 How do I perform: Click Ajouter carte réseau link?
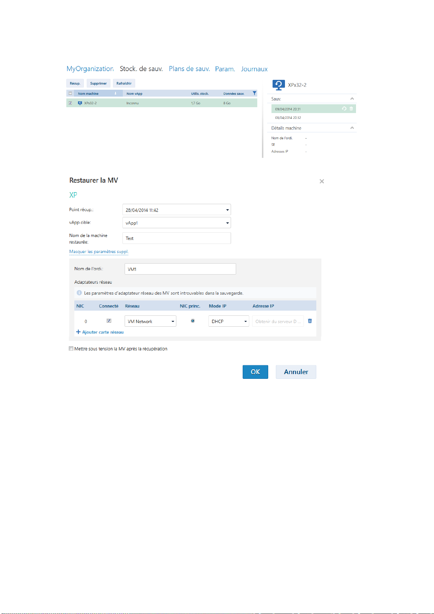coord(103,332)
